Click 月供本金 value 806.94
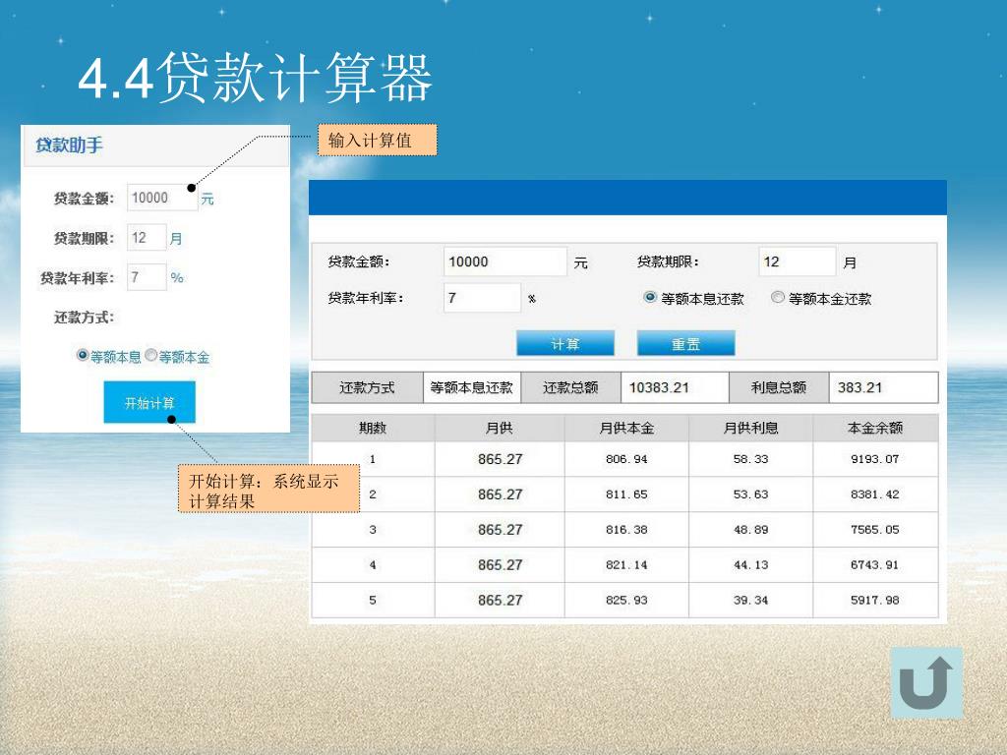This screenshot has height=755, width=1007. pos(626,459)
